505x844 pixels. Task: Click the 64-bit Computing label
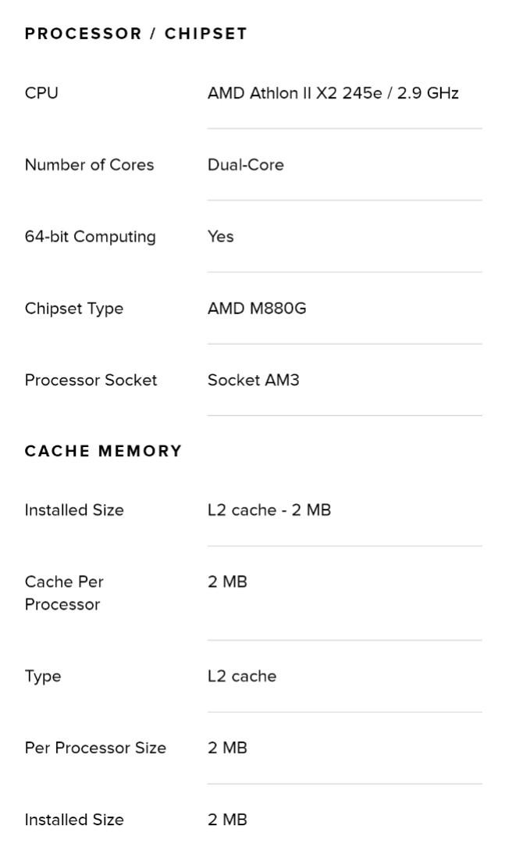click(x=90, y=237)
